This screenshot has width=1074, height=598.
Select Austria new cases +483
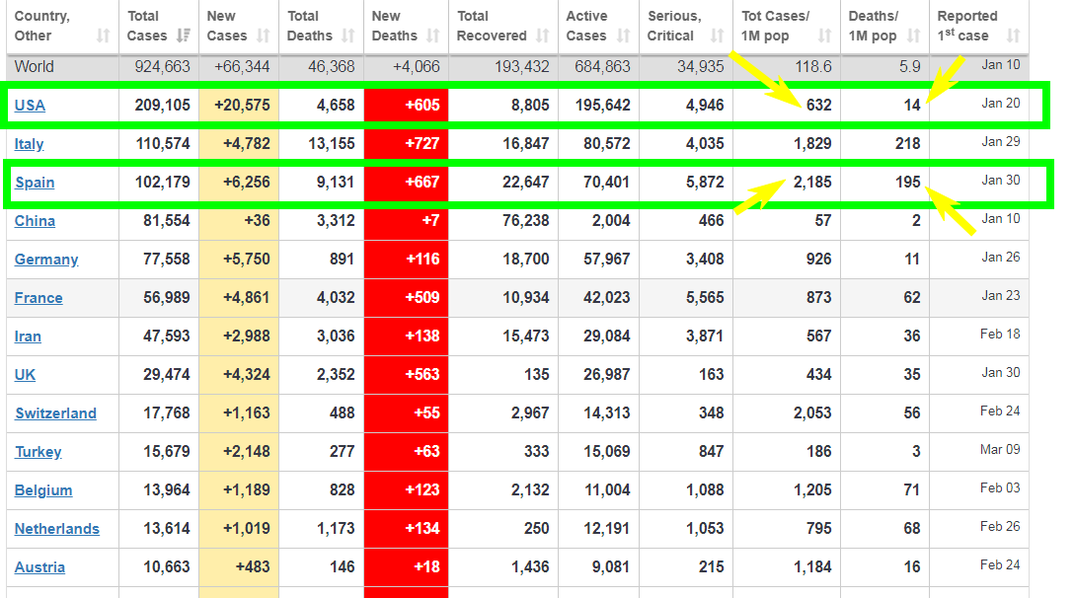point(253,567)
